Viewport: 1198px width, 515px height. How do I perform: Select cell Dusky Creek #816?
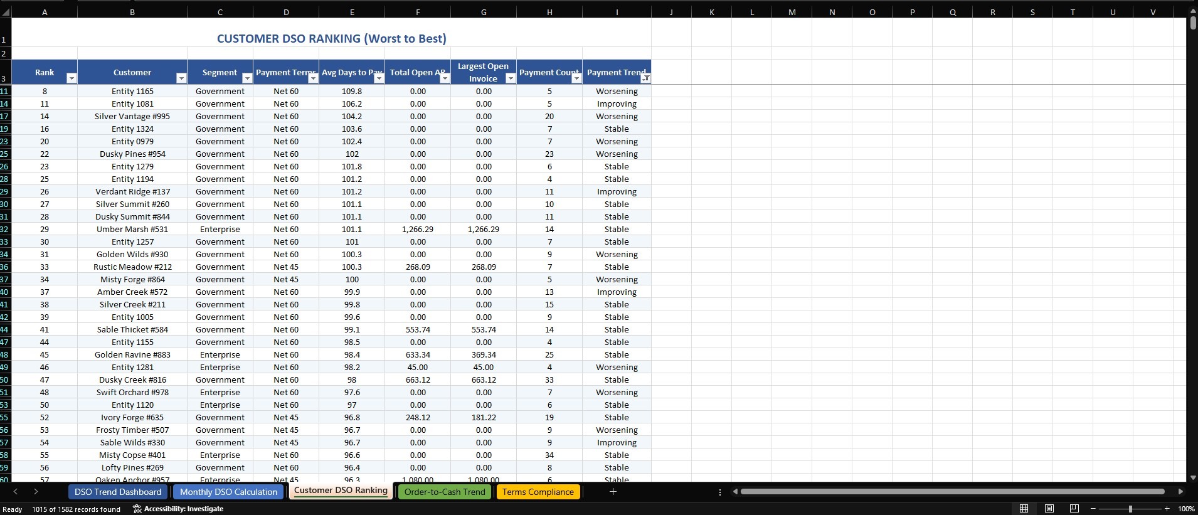tap(132, 380)
